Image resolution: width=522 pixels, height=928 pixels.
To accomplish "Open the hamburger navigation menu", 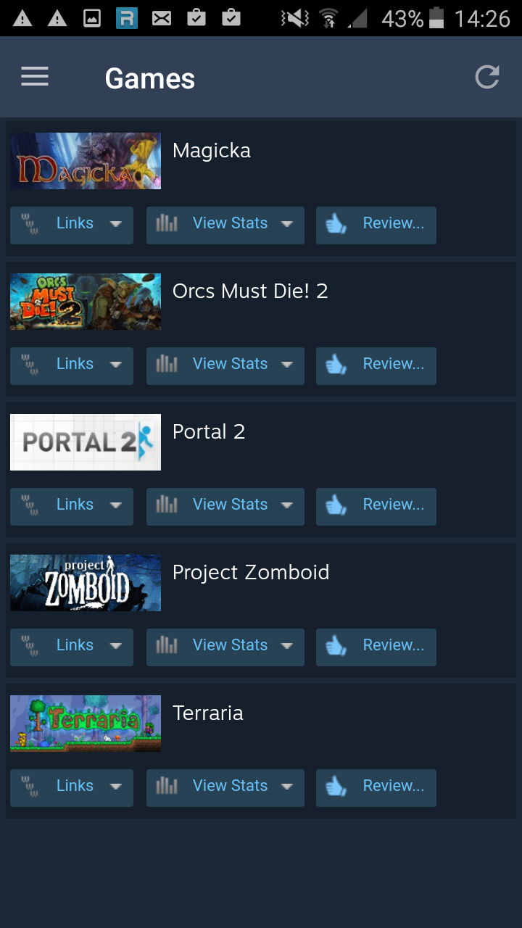I will pyautogui.click(x=35, y=77).
